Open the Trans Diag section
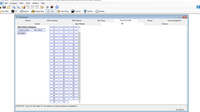Image resolution: width=200 pixels, height=112 pixels. coord(63,11)
